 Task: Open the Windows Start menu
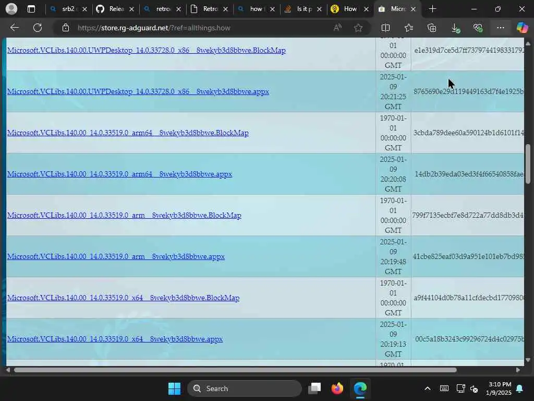[x=174, y=388]
